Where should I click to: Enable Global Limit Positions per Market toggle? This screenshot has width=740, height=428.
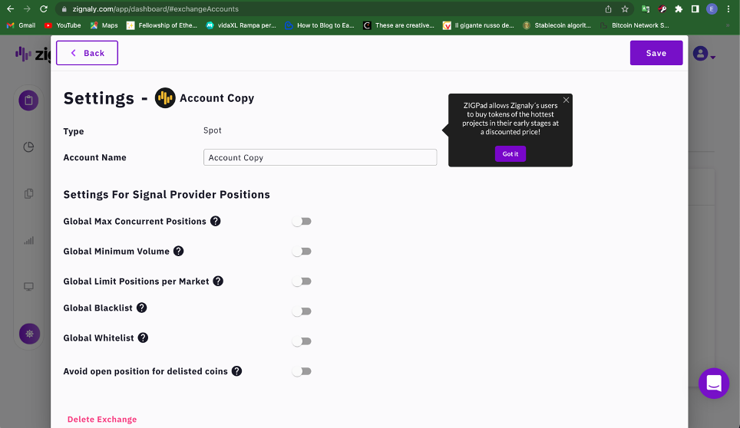(302, 281)
